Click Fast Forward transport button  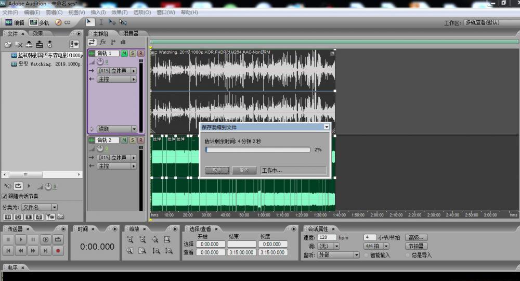(33, 251)
